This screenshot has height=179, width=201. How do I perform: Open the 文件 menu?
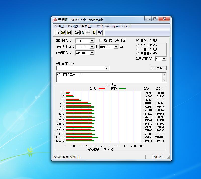59,26
